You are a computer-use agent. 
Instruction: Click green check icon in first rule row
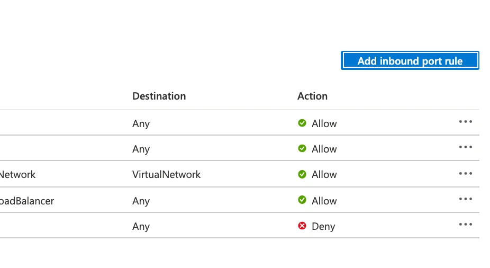coord(302,123)
